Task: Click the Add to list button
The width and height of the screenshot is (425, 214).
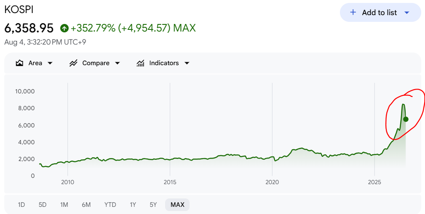Action: pos(380,13)
